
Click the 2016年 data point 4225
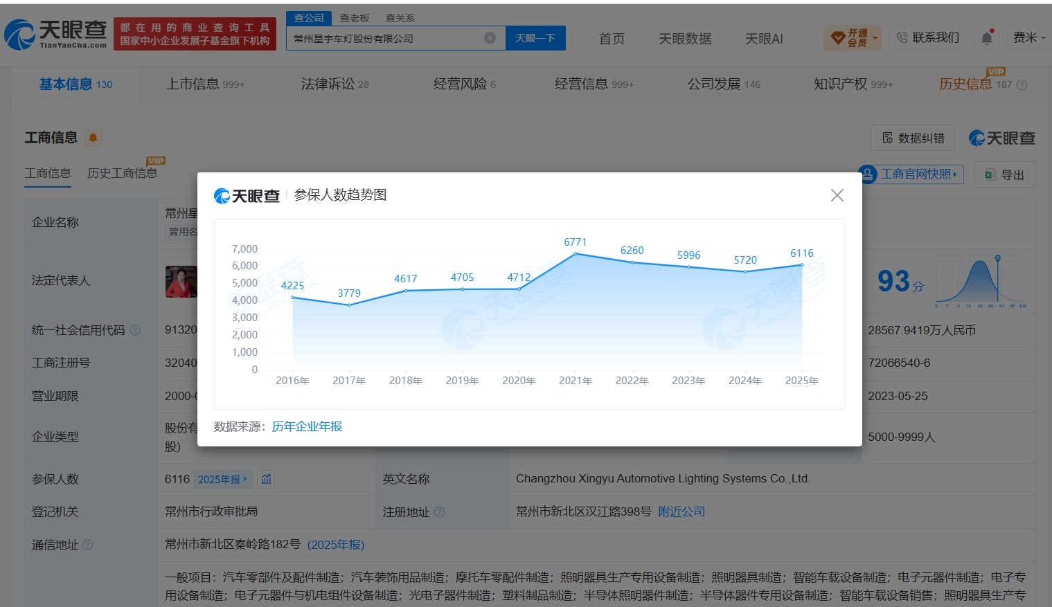292,298
